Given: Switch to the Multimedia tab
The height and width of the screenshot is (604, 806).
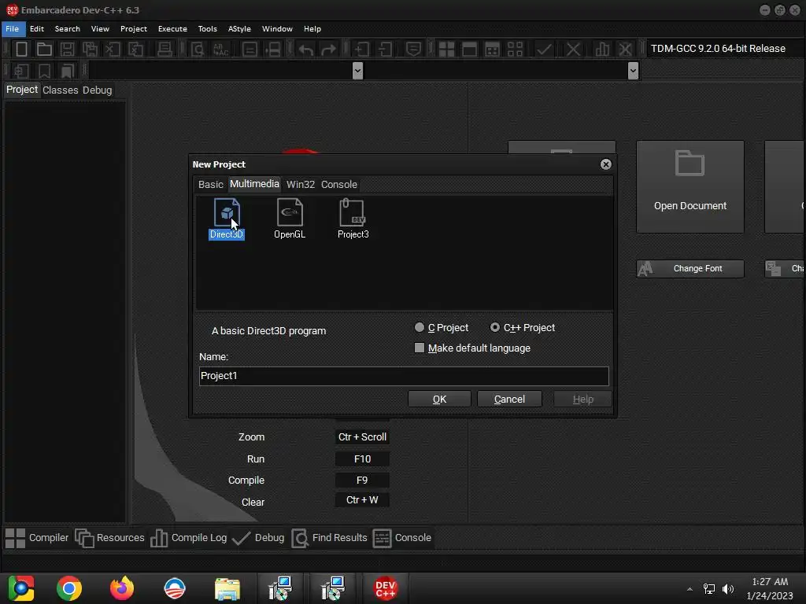Looking at the screenshot, I should (254, 184).
